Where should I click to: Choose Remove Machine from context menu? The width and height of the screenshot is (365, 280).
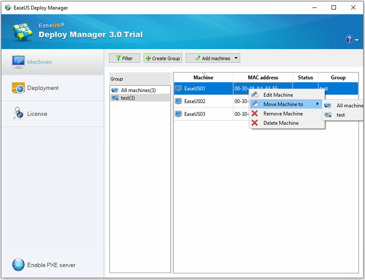coord(283,114)
